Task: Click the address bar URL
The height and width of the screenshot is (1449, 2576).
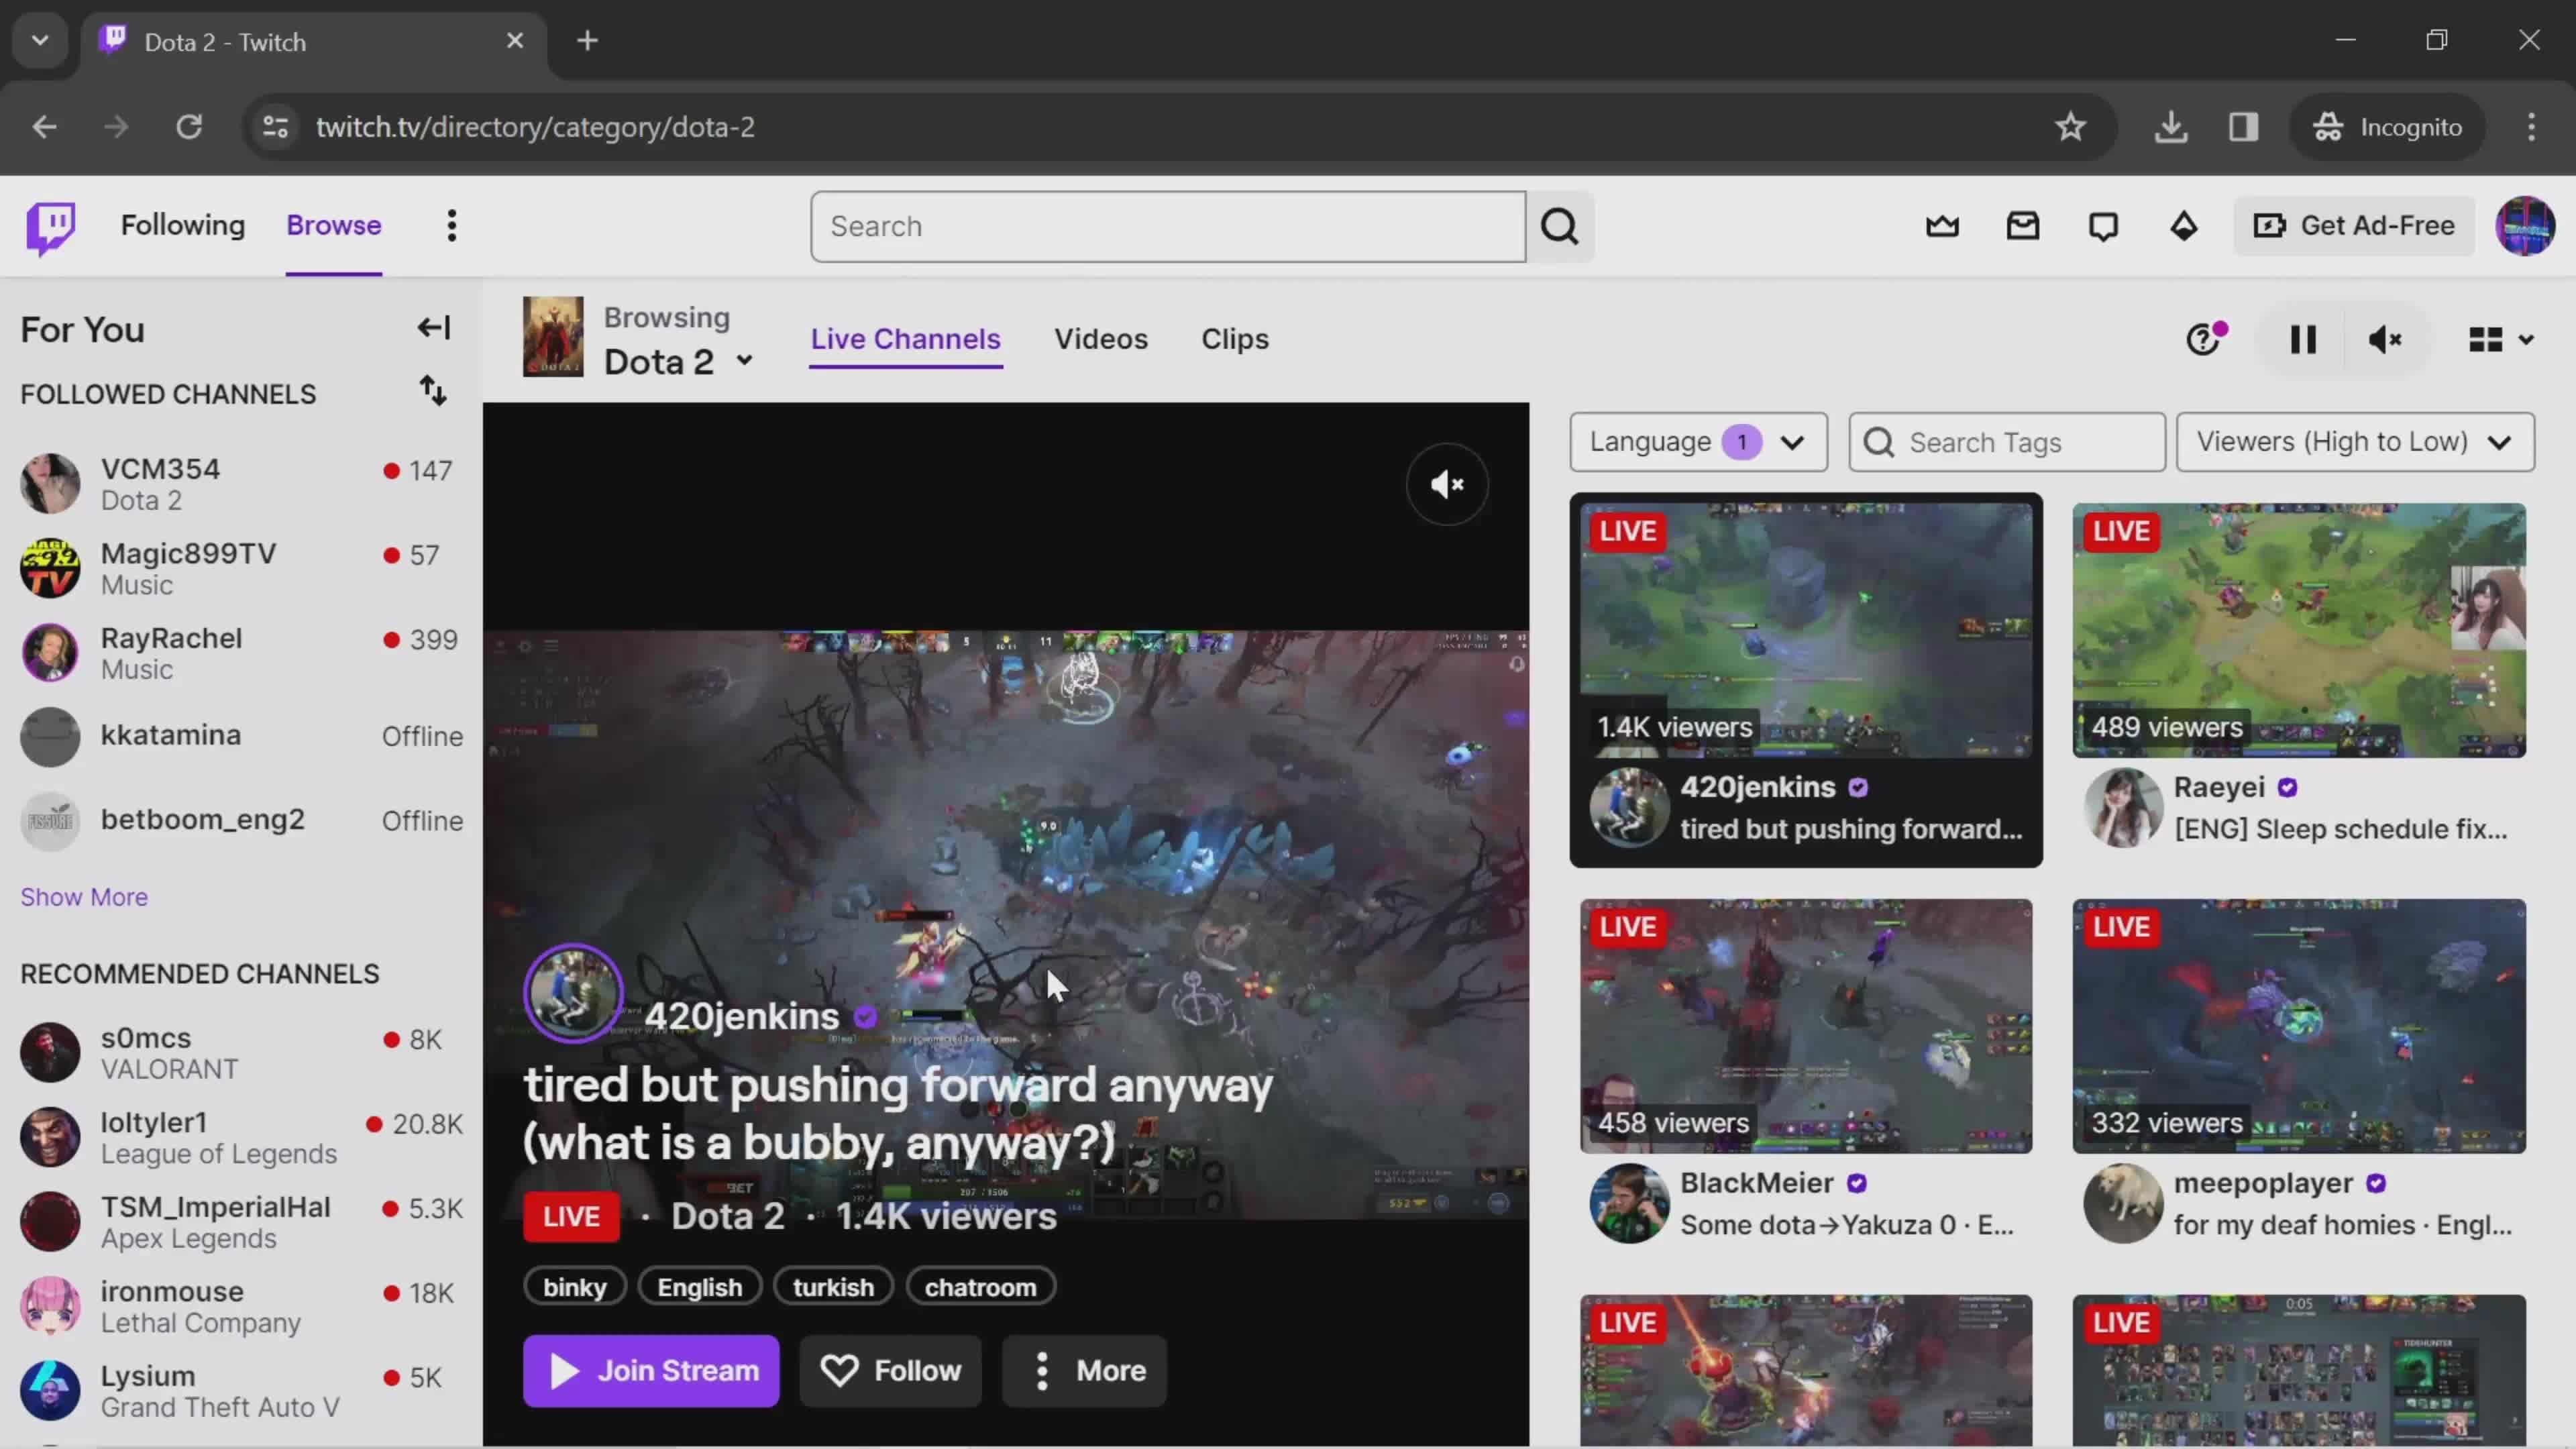Action: point(535,127)
